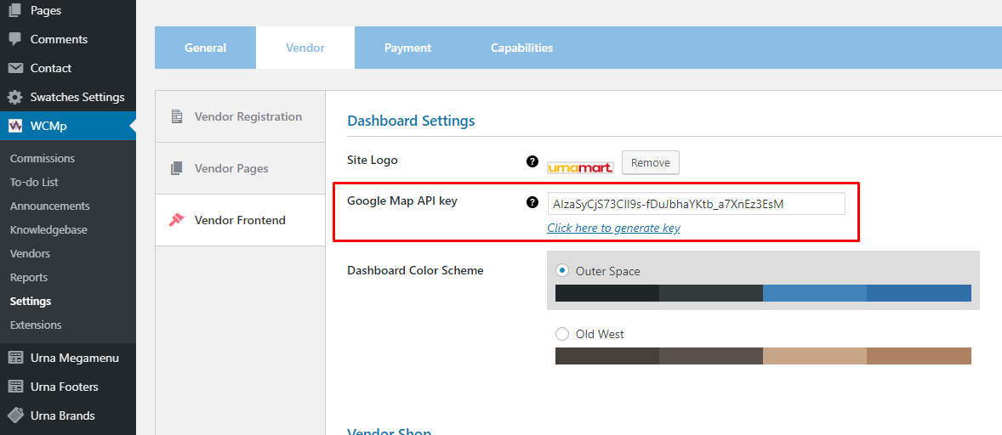Click Old West light brown swatch
The width and height of the screenshot is (1002, 435).
(x=919, y=356)
